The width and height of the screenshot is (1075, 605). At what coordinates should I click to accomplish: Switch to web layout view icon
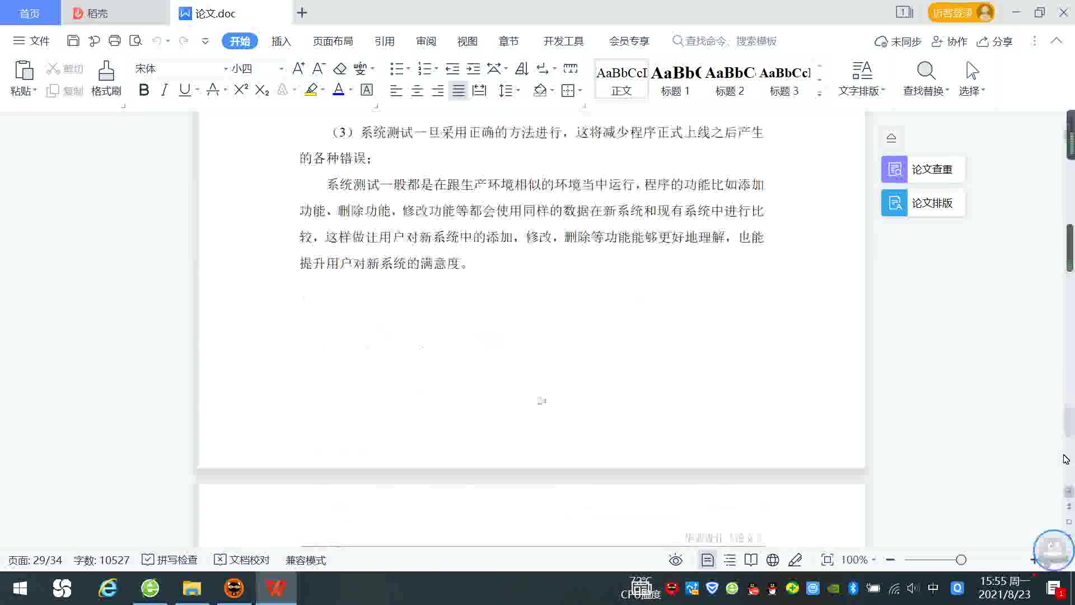[773, 560]
